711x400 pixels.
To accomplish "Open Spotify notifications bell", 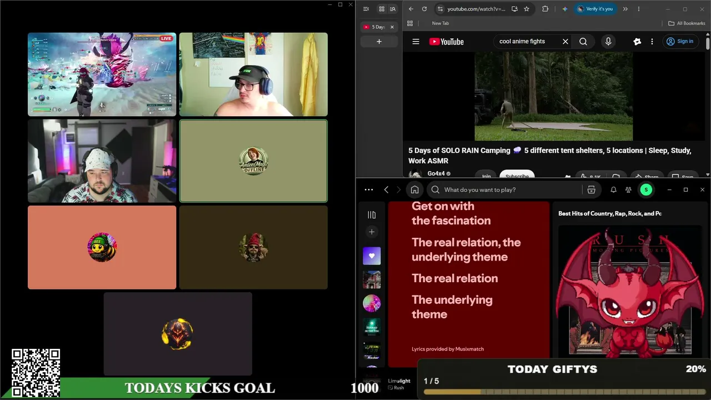I will pos(613,190).
